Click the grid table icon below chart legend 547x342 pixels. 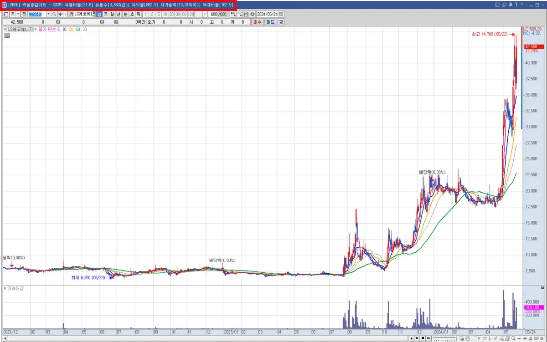coord(7,35)
